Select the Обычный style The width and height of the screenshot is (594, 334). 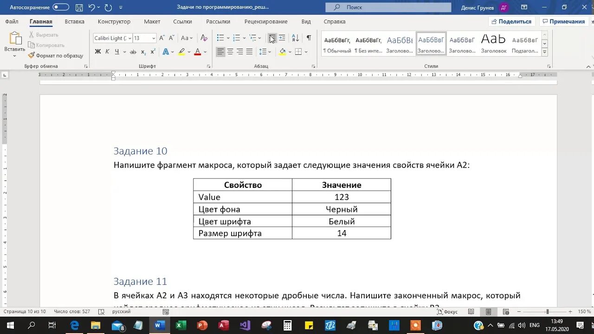337,44
